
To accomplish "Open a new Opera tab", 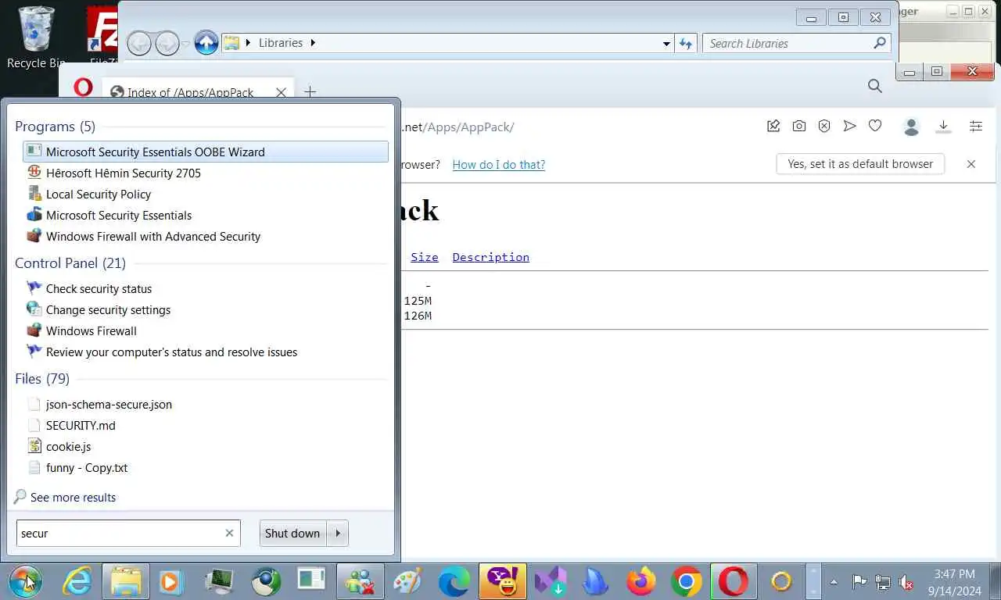I will coord(310,92).
